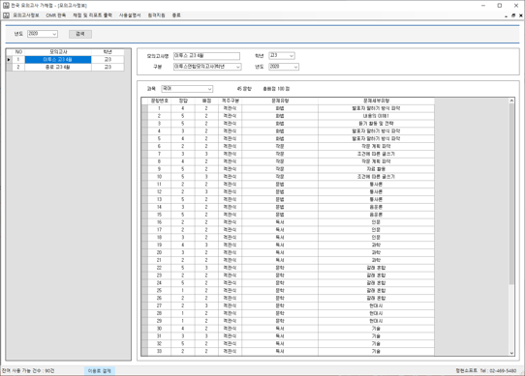Click the MDI document icon in menu bar
Image resolution: width=525 pixels, height=376 pixels.
point(6,15)
